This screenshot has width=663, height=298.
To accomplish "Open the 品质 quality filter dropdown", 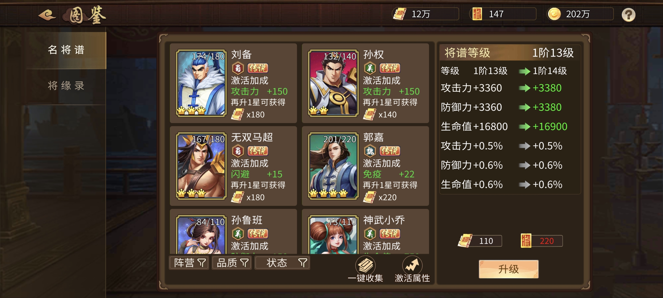I will click(x=232, y=263).
